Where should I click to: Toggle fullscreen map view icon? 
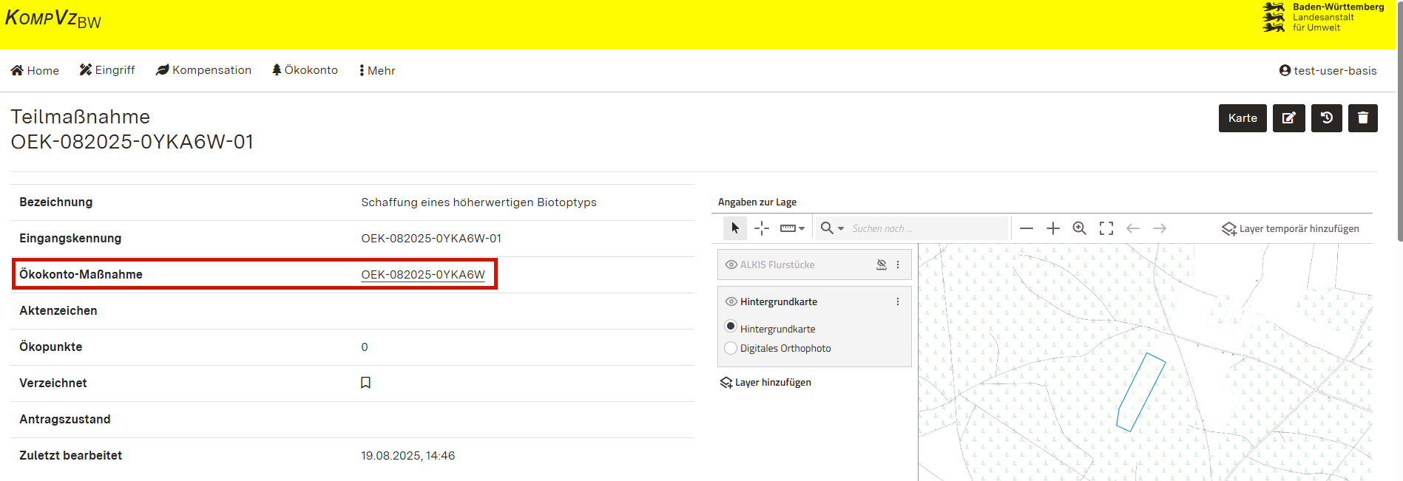(1106, 228)
